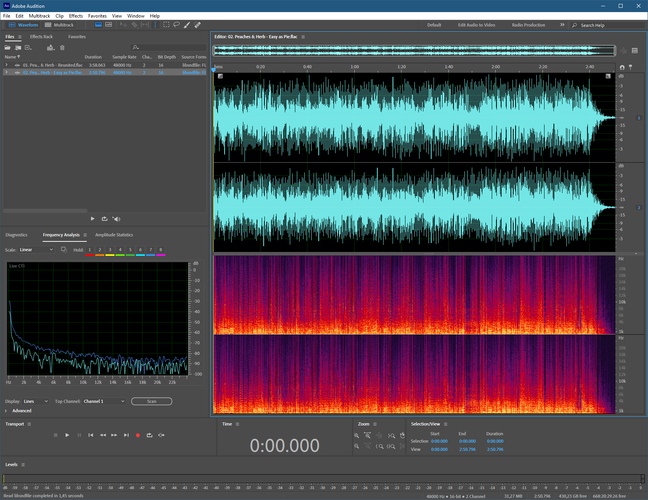Click Zoom In Time icon
Screen dimensions: 648x500
click(367, 435)
